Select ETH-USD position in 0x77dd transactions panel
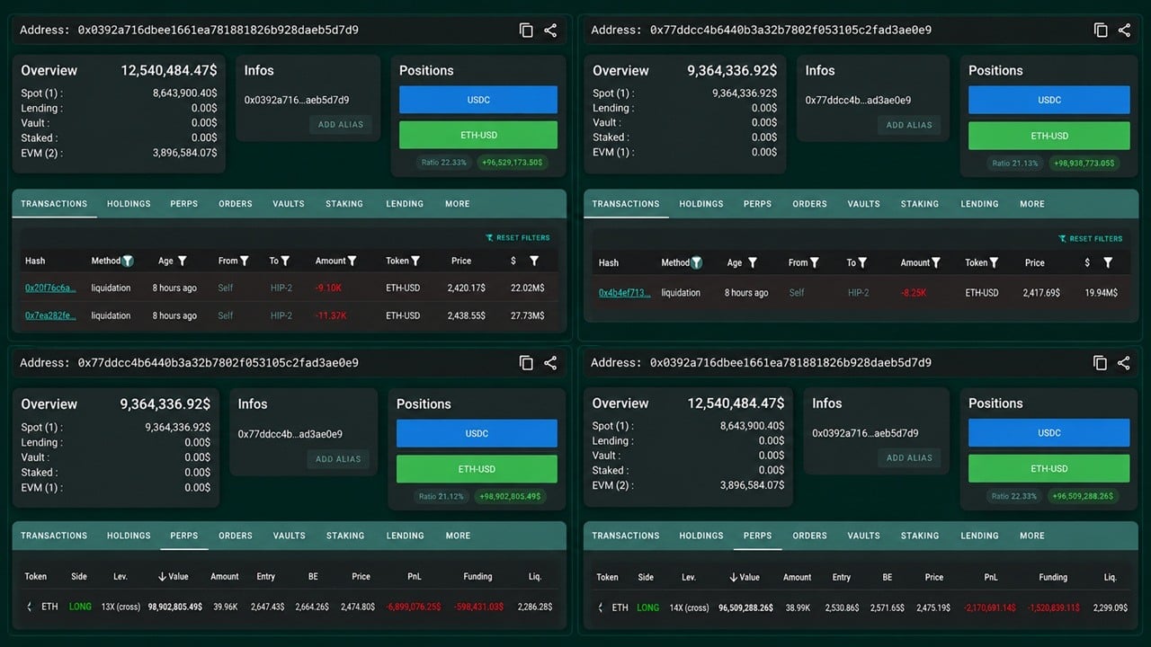Screen dimensions: 1151x647 (1049, 136)
